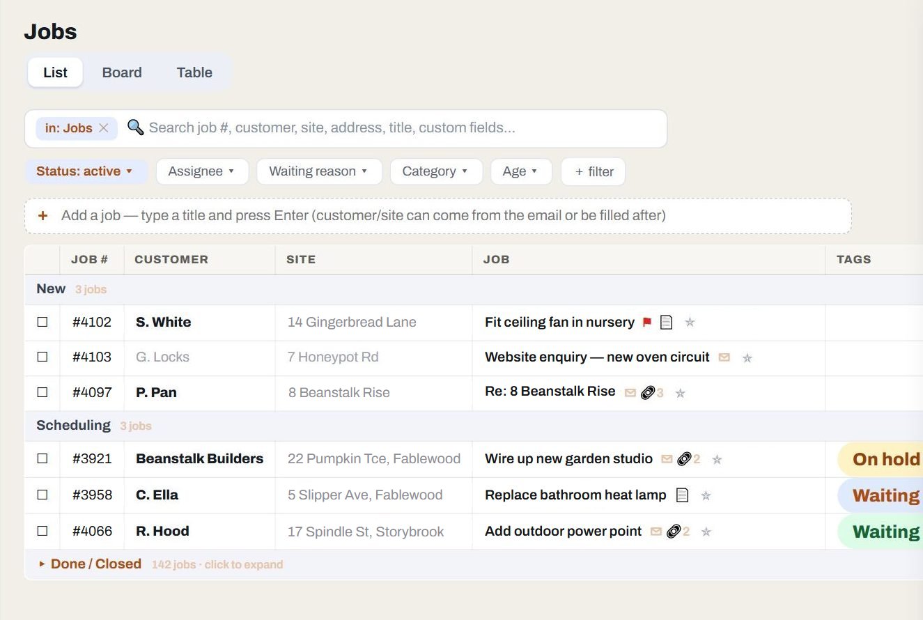Click customer G. Locks

(x=162, y=357)
